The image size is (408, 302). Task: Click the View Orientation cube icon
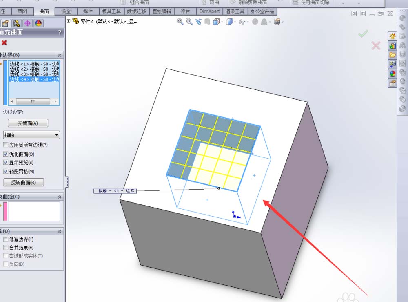pos(216,22)
